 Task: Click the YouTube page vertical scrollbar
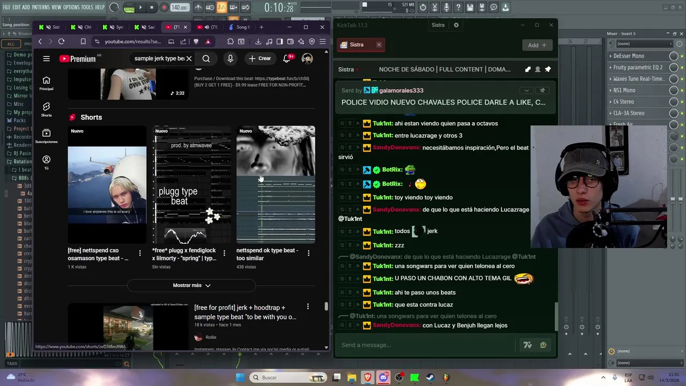click(x=326, y=306)
